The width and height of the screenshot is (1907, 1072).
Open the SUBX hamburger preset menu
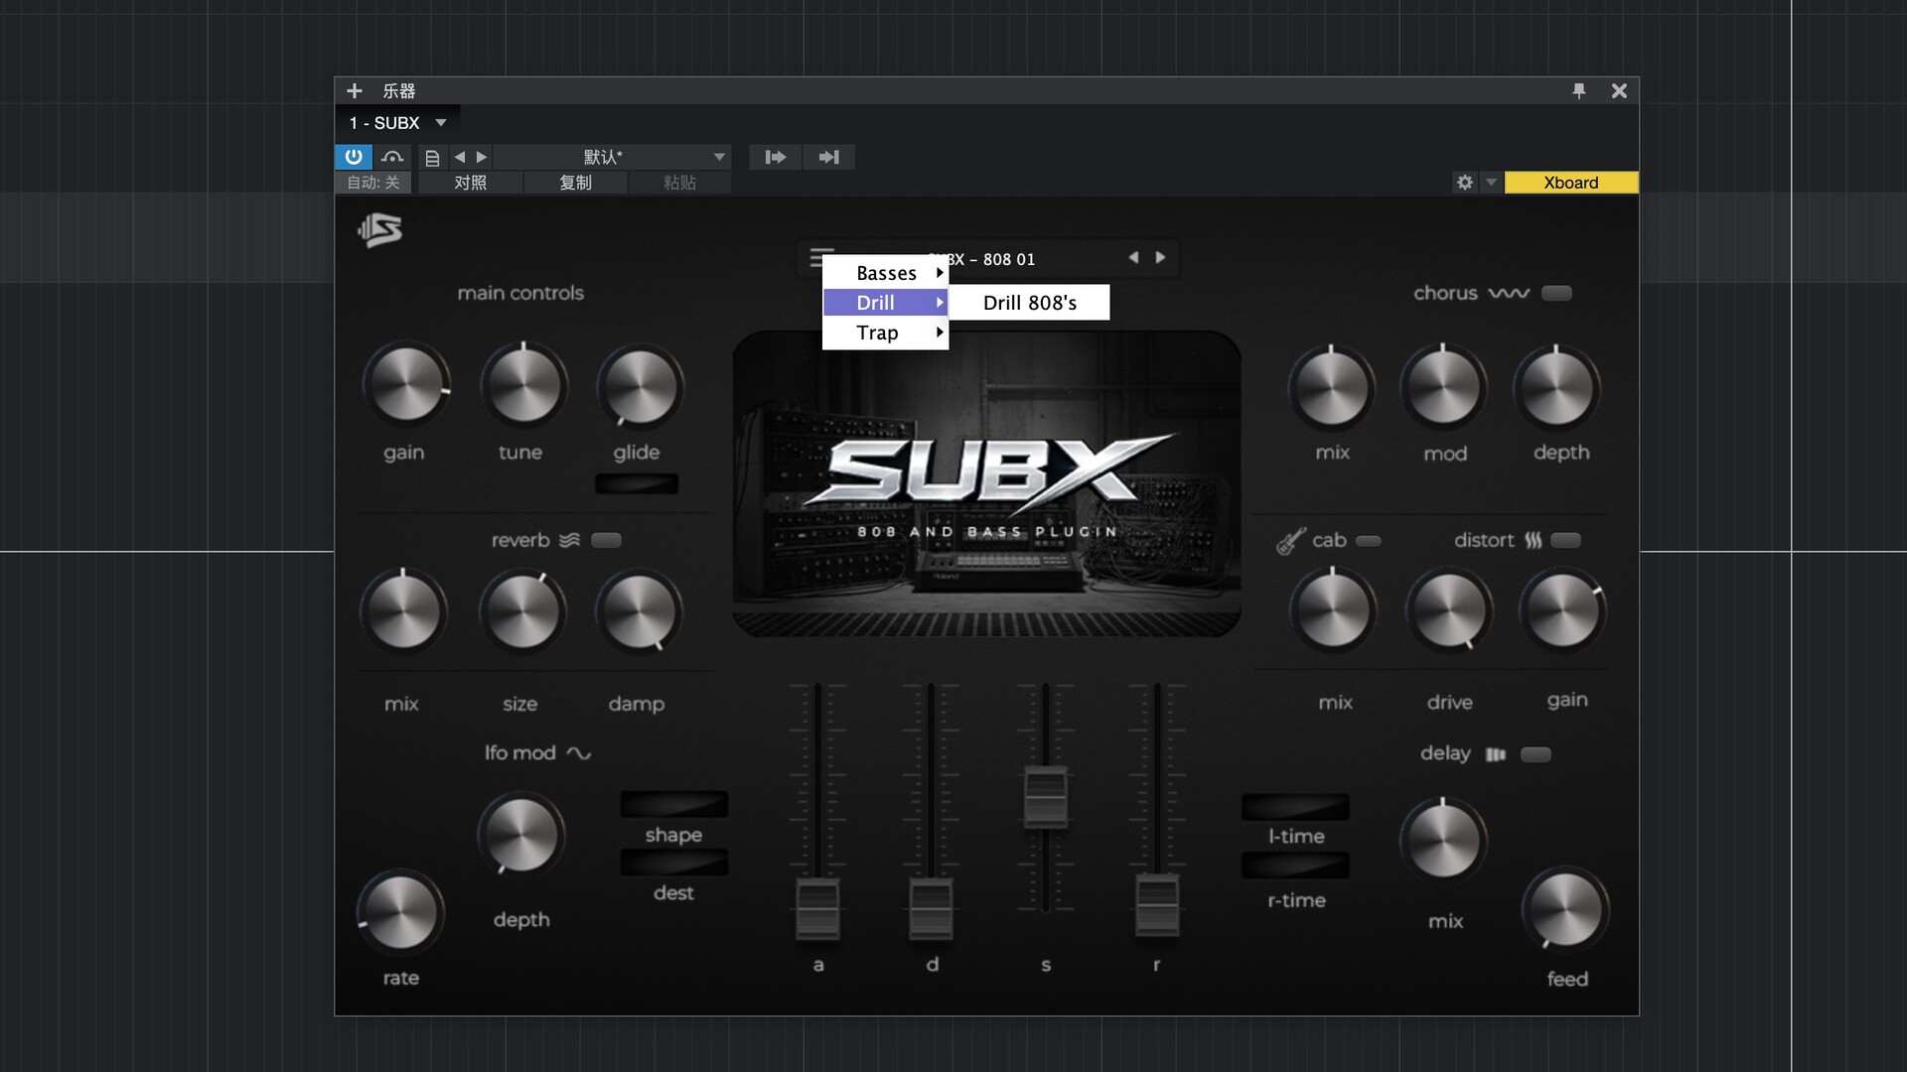(818, 258)
